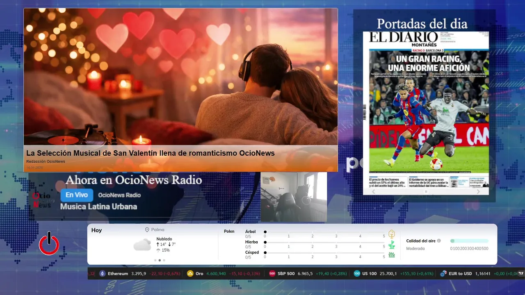Screen dimensions: 525x295
Task: Click the 'Calidad del aire' label
Action: (x=421, y=241)
